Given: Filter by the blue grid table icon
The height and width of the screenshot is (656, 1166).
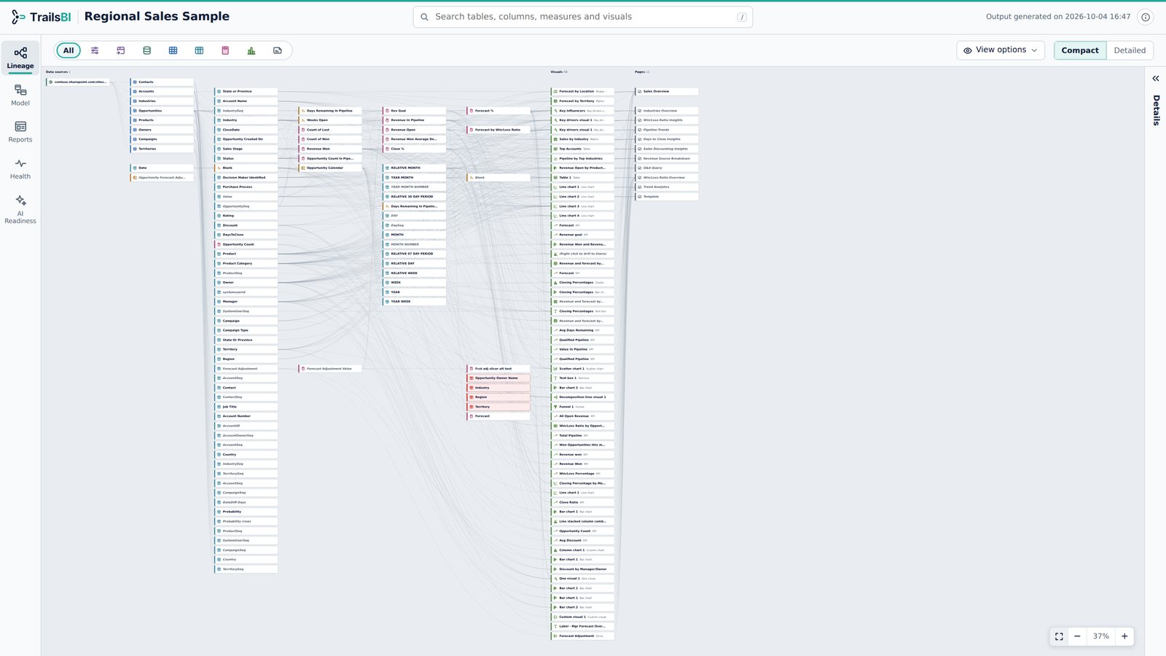Looking at the screenshot, I should point(173,50).
